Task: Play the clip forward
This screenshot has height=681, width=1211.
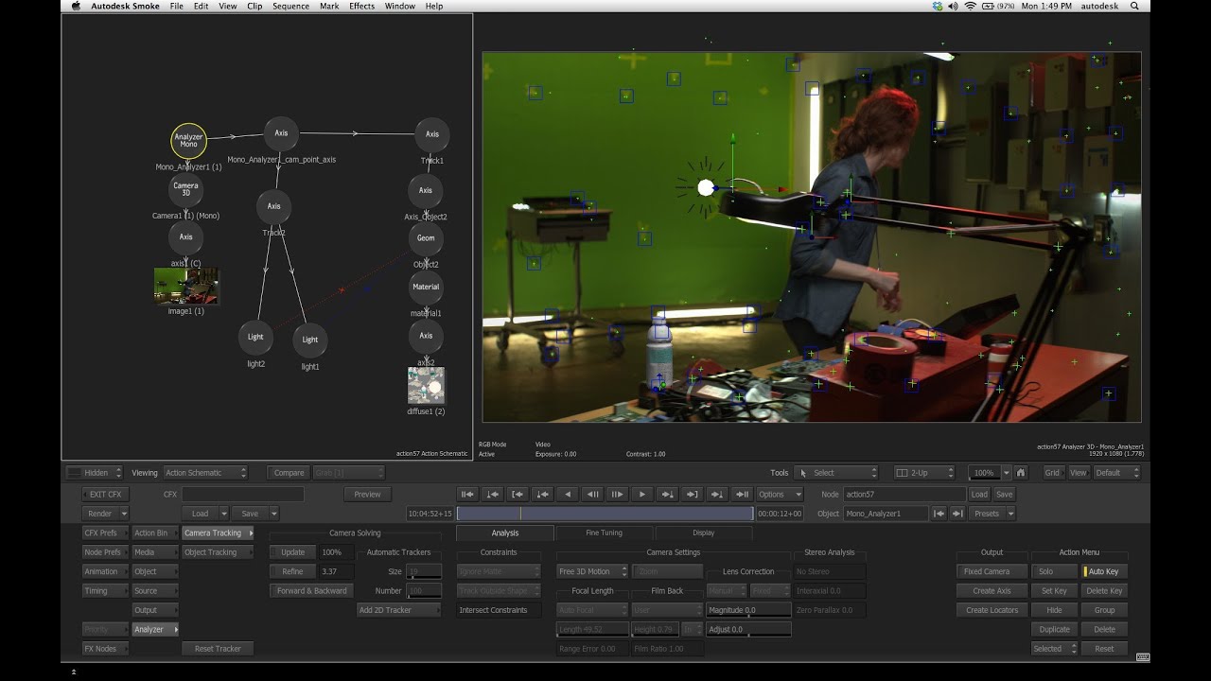Action: coord(641,494)
